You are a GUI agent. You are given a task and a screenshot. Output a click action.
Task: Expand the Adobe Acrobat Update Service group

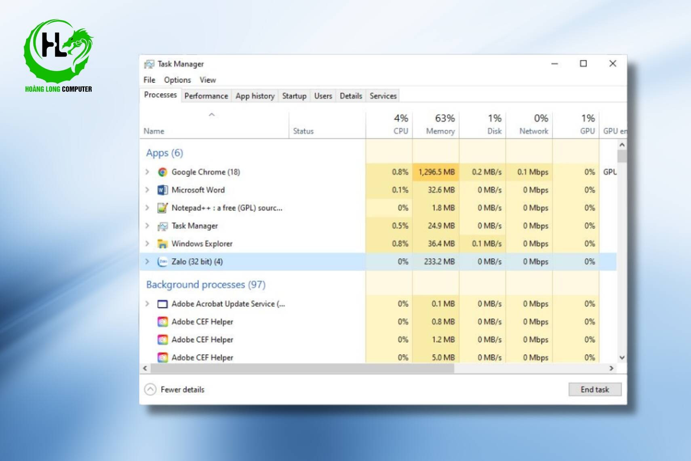(147, 304)
